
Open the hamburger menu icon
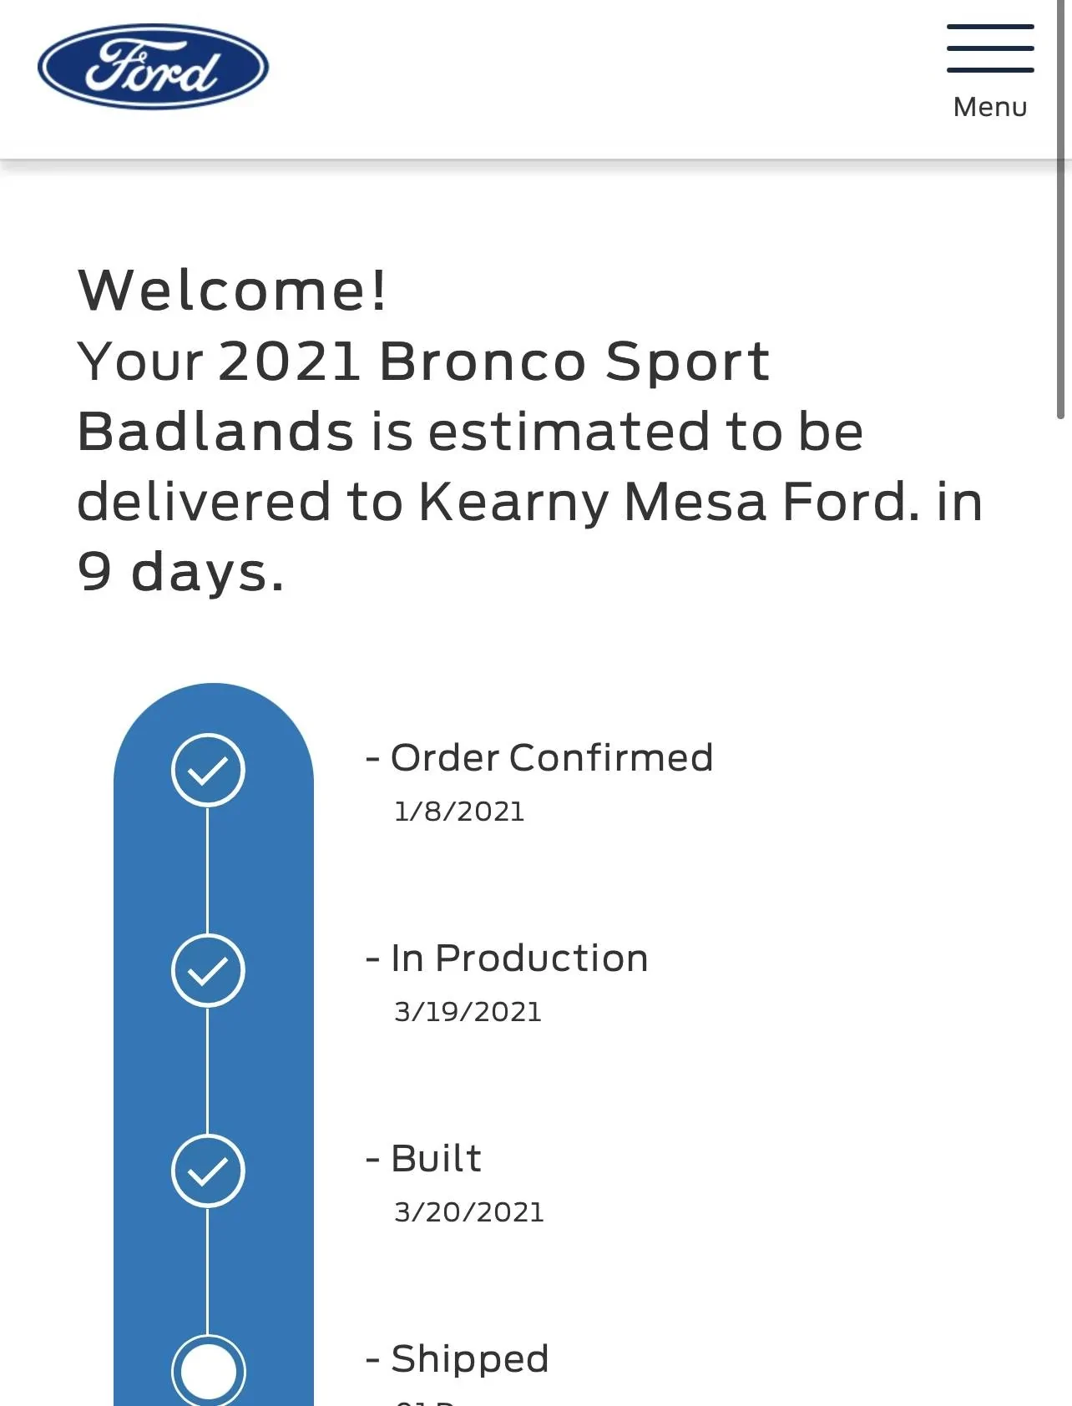click(990, 48)
